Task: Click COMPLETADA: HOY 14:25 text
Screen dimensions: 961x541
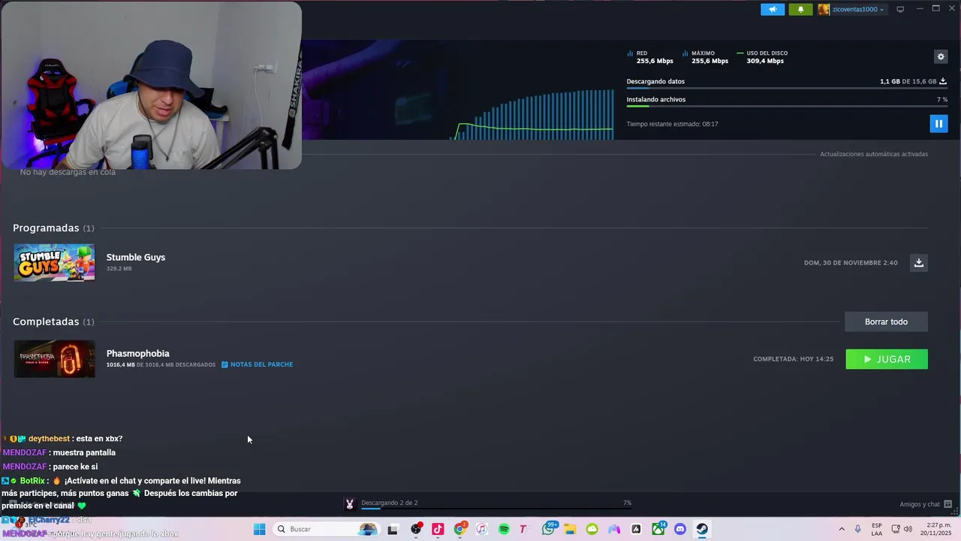Action: pyautogui.click(x=794, y=359)
